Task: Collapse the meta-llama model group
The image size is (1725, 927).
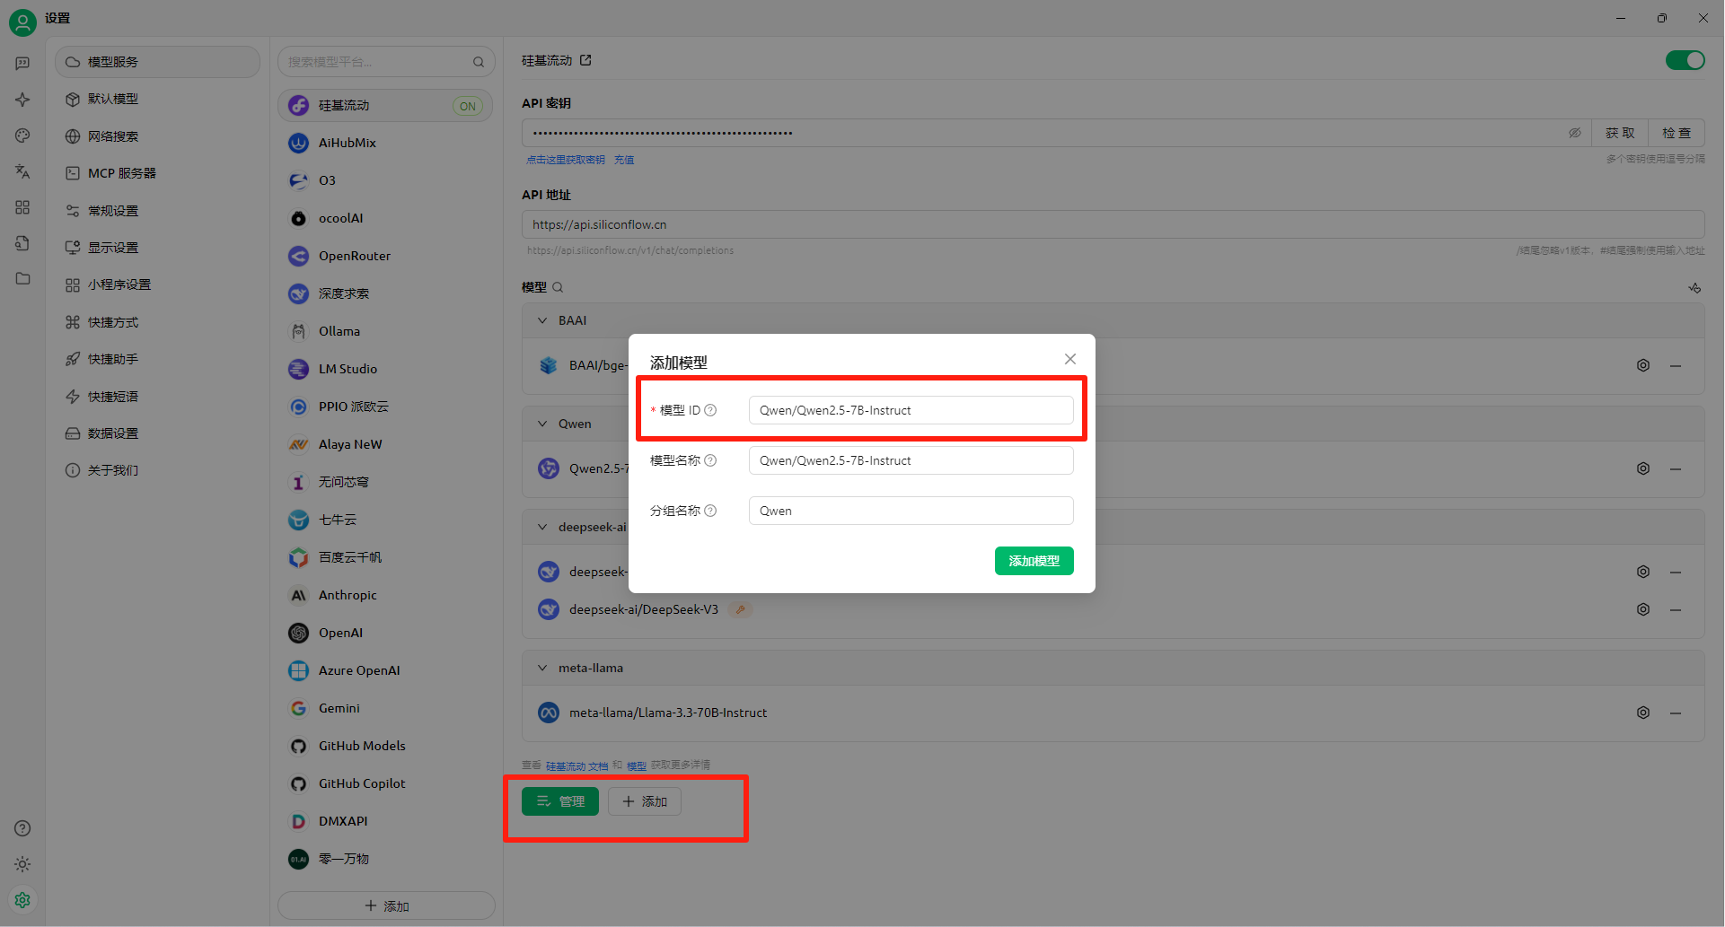Action: click(542, 668)
